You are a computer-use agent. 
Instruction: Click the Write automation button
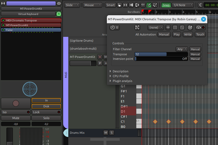pos(188,34)
